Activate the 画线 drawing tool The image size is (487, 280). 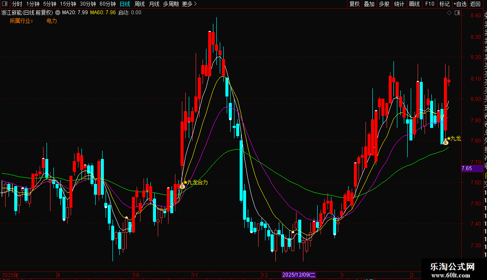pos(414,4)
